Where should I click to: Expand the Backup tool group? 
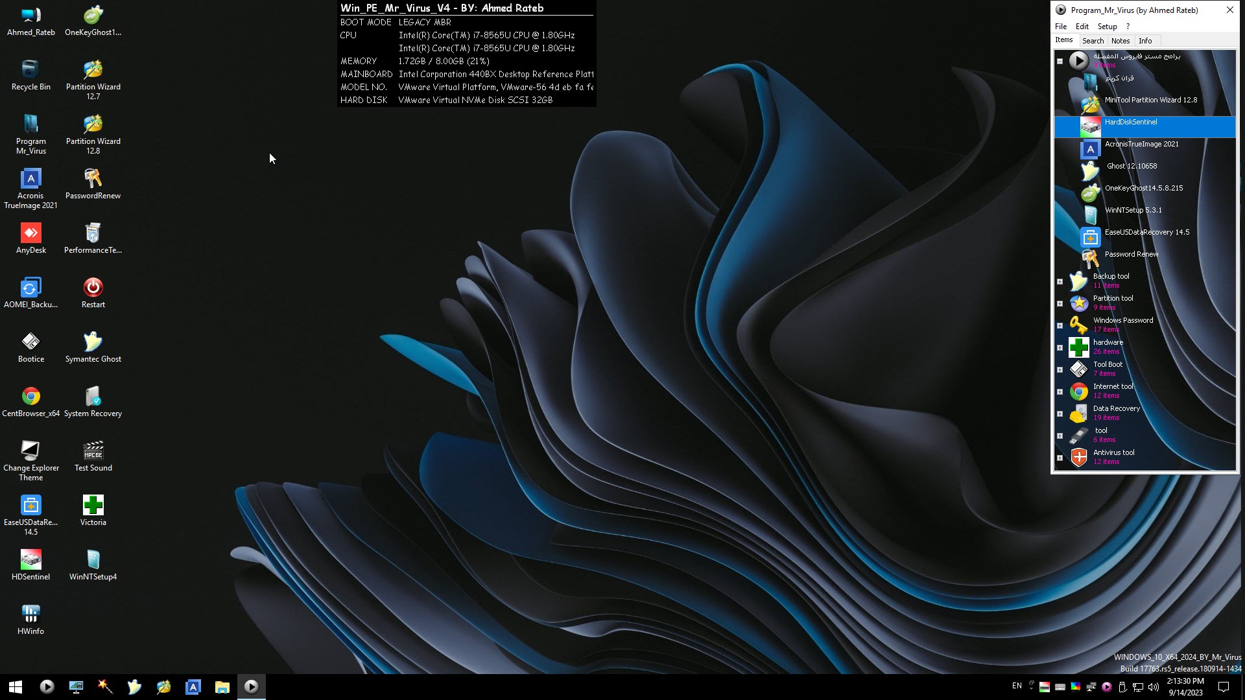tap(1060, 282)
